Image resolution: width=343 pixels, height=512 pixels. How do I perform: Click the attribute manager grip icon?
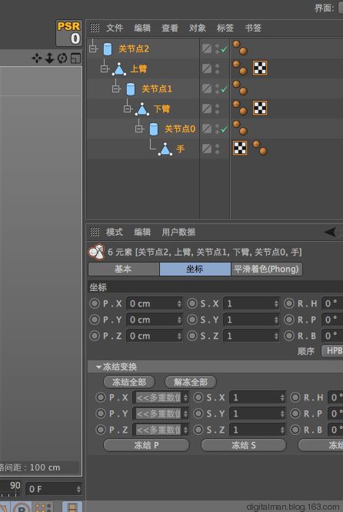[95, 233]
